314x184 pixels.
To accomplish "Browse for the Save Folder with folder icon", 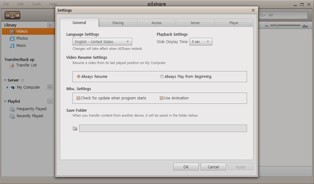I will click(75, 128).
